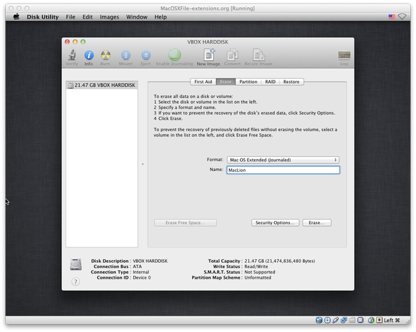This screenshot has width=416, height=332.
Task: Click VirtualBox mouse integration status icon
Action: [371, 320]
